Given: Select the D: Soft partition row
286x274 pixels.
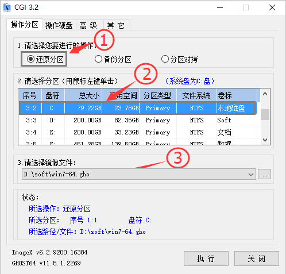Looking at the screenshot, I should (x=137, y=120).
